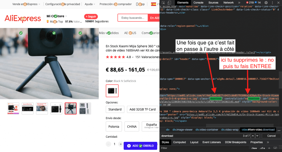Click the Styles Filter field
The height and width of the screenshot is (152, 282).
(x=204, y=148)
